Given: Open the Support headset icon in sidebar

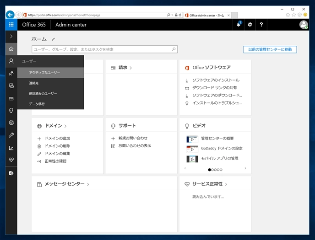Looking at the screenshot, I should (11, 111).
